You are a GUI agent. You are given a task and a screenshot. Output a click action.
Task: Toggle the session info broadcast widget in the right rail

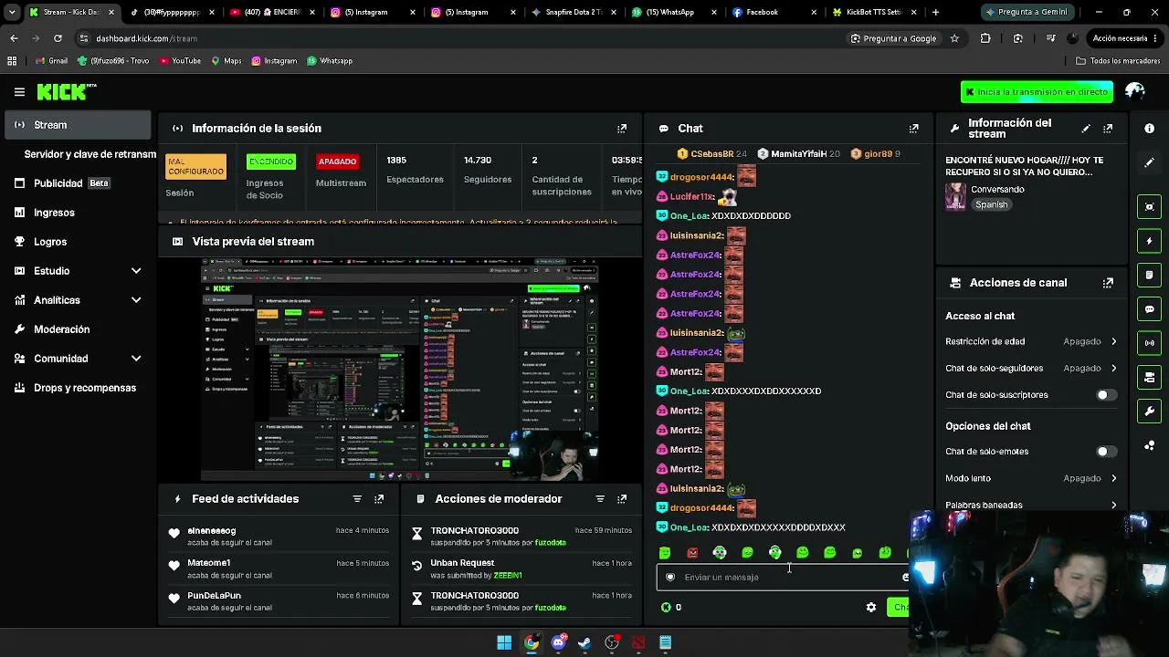click(x=1150, y=343)
